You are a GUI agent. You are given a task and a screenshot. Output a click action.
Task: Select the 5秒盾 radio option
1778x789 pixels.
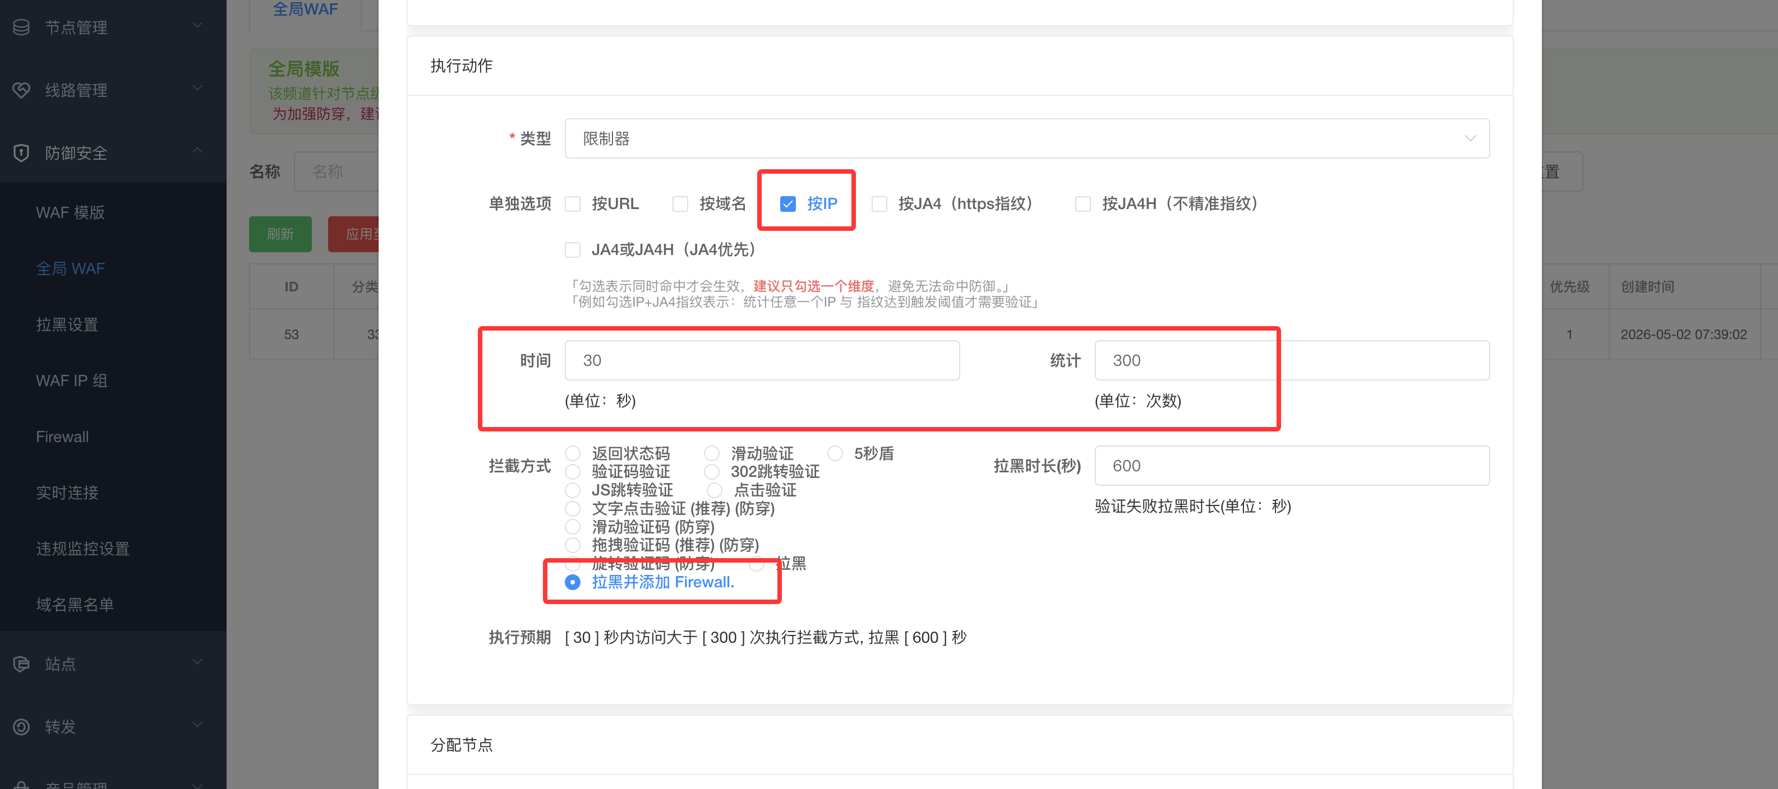pyautogui.click(x=835, y=453)
